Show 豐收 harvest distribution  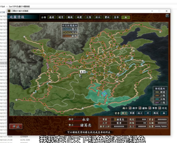pyautogui.click(x=107, y=17)
